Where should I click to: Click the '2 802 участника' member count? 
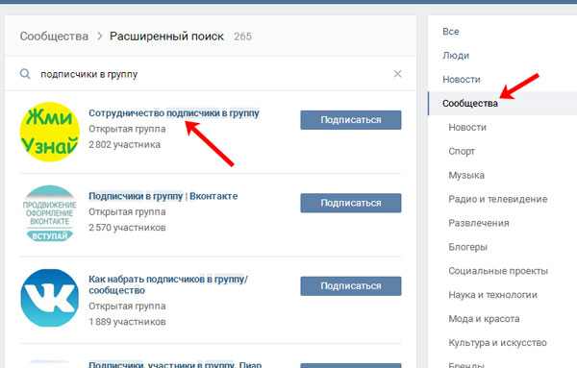[124, 144]
